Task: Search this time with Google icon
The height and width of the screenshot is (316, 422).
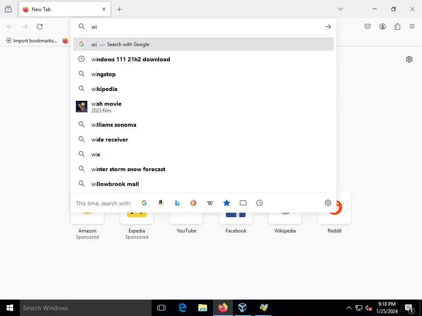Action: point(144,203)
